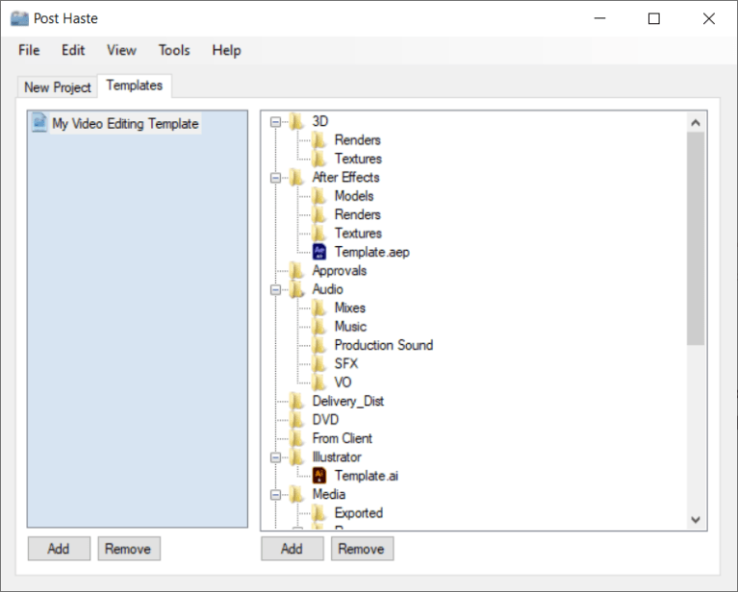738x592 pixels.
Task: Click the After Effects Template.aep file icon
Action: 320,252
